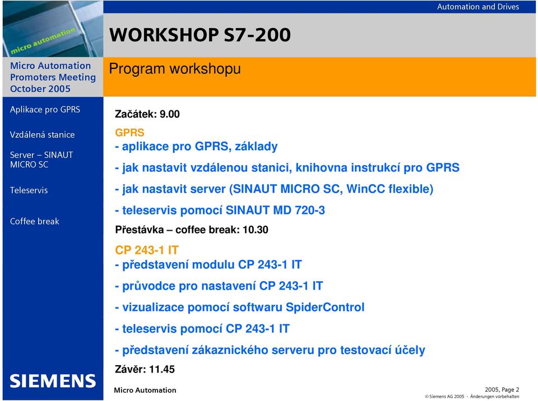
Task: Open 'Server – SINAUT MICRO SC' sidebar entry
Action: point(41,160)
